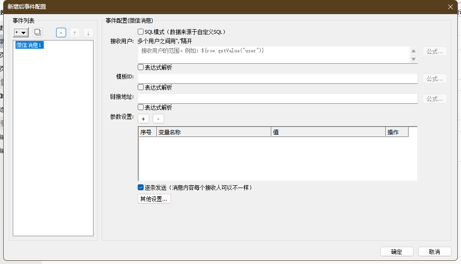The image size is (461, 264).
Task: Move event up with the up arrow
Action: point(75,33)
